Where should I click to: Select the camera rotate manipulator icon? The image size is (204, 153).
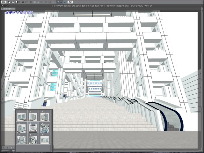point(7,12)
